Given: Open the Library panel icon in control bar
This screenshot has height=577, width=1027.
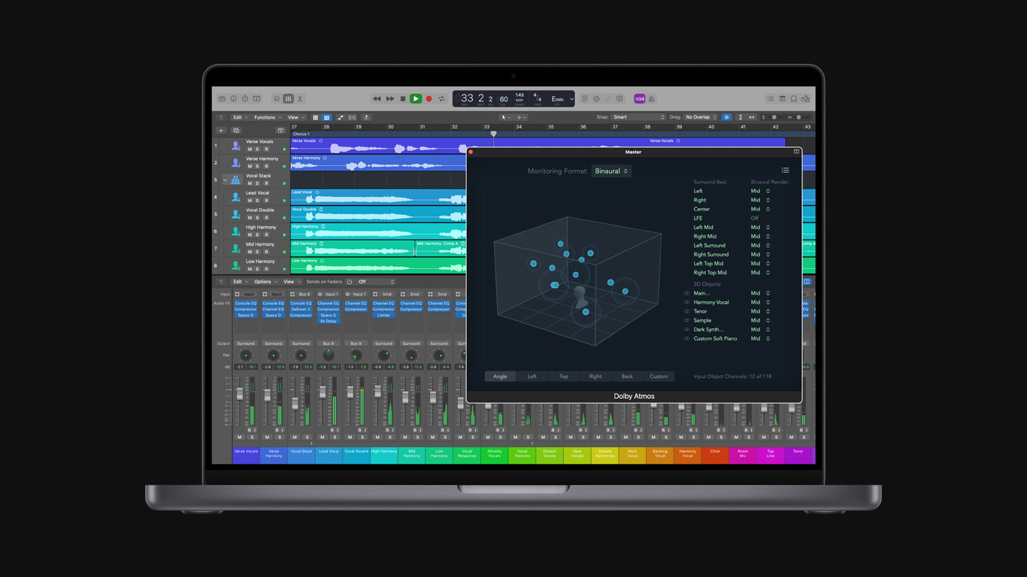Looking at the screenshot, I should click(223, 98).
